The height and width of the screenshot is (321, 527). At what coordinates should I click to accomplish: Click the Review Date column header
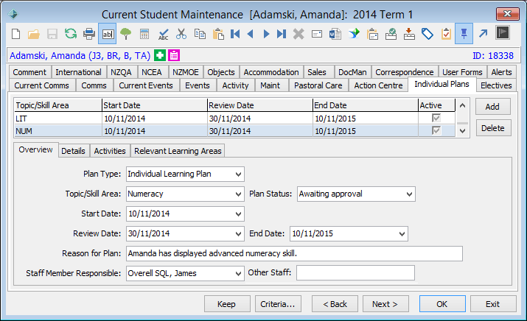coord(259,105)
